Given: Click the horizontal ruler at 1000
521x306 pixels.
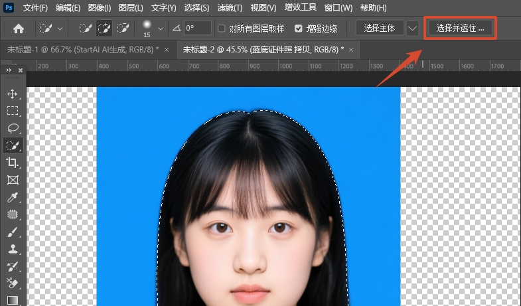Looking at the screenshot, I should 286,66.
